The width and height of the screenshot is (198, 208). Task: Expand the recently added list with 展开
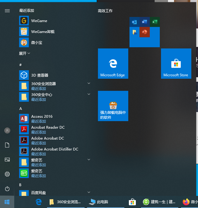(25, 54)
